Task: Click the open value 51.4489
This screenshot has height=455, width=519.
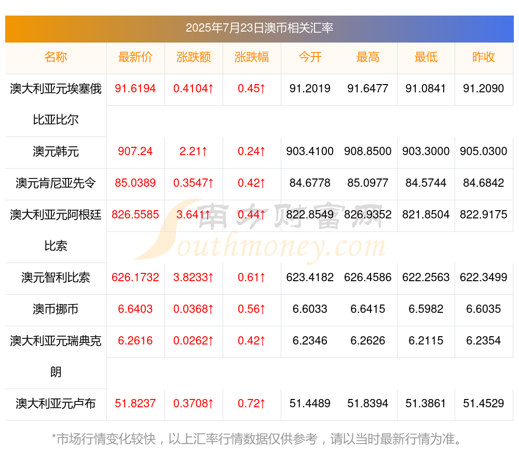Action: [x=310, y=404]
